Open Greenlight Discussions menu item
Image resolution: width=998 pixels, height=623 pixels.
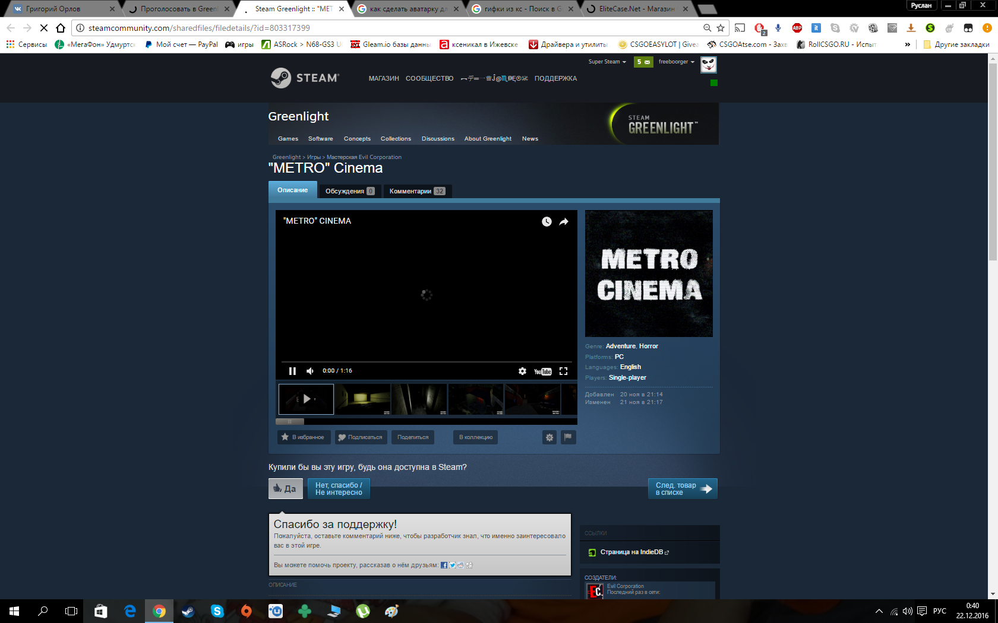click(x=438, y=139)
